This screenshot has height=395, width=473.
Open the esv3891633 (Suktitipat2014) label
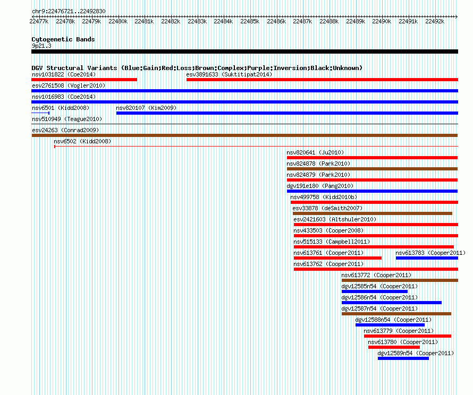(229, 74)
